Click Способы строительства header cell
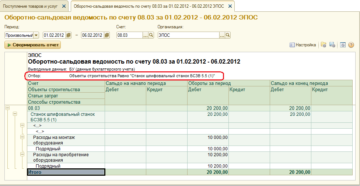The height and width of the screenshot is (186, 360). coord(66,102)
